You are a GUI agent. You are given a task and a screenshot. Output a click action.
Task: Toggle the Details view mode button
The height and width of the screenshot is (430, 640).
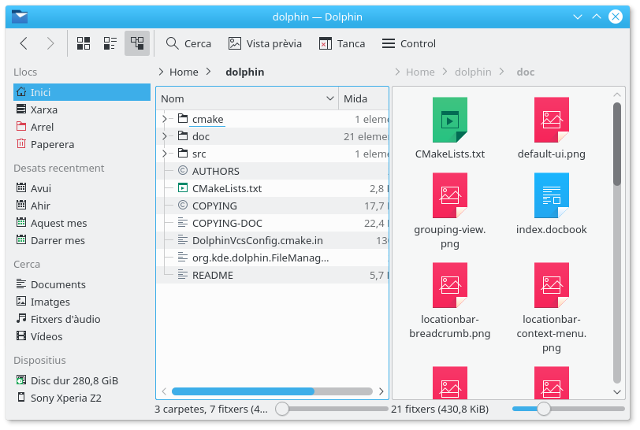click(x=137, y=43)
